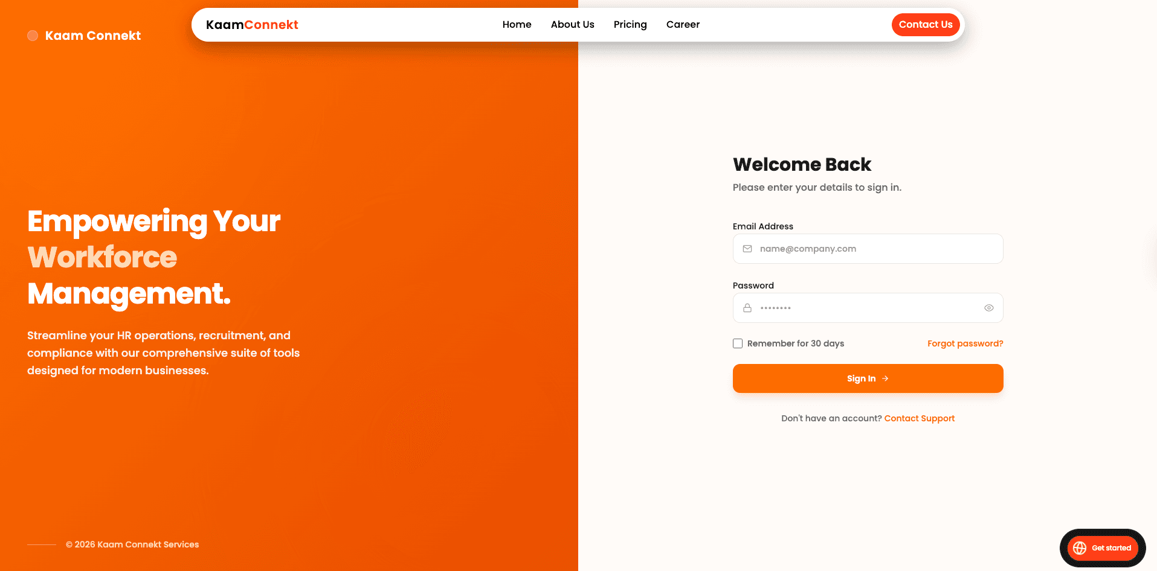Click the lock icon in the password field
Viewport: 1157px width, 571px height.
(x=747, y=308)
